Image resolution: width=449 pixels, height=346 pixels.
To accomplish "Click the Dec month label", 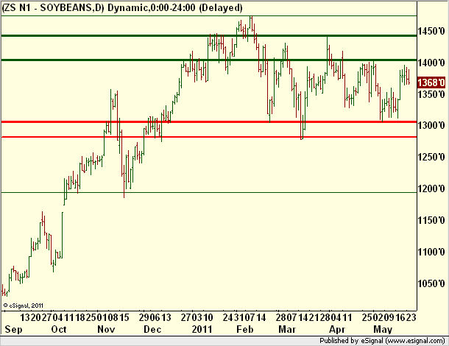I will pyautogui.click(x=152, y=329).
